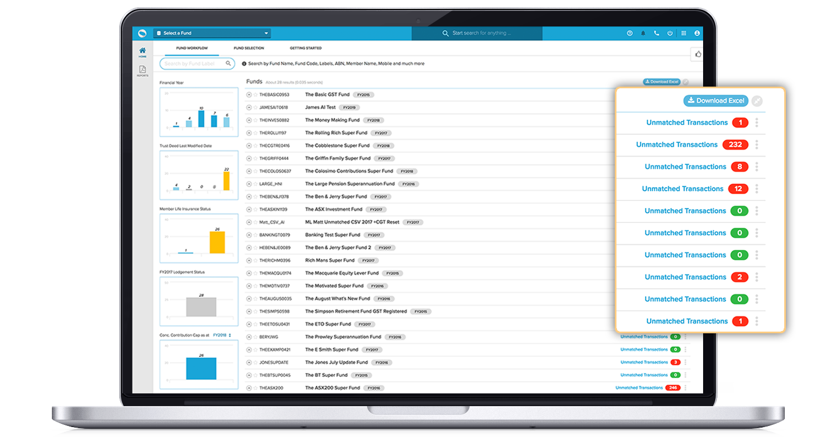
Task: Star The Basic GST Fund as favorite
Action: click(x=256, y=95)
